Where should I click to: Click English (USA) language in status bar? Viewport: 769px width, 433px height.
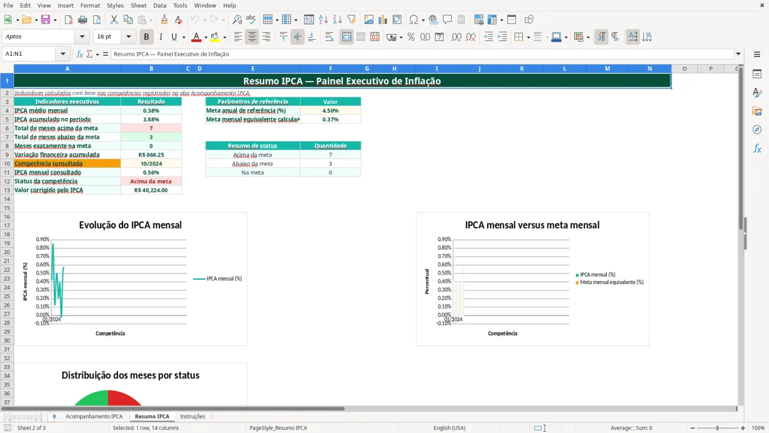449,428
